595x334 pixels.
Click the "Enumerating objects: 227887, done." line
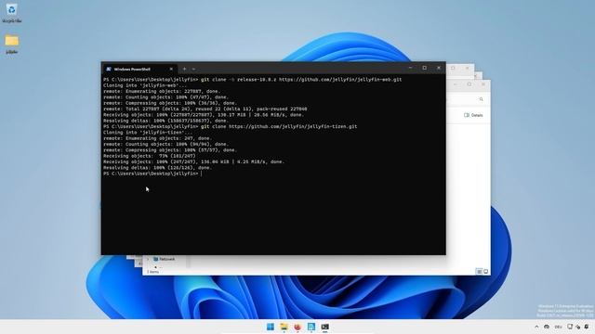(x=162, y=91)
